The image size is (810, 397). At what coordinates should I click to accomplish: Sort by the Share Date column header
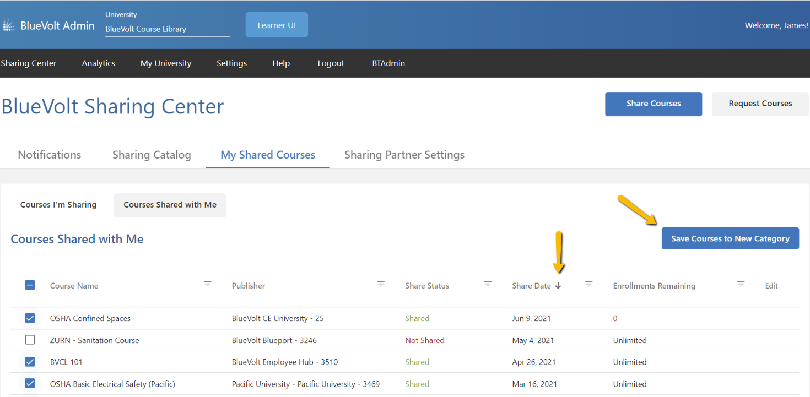(x=531, y=286)
